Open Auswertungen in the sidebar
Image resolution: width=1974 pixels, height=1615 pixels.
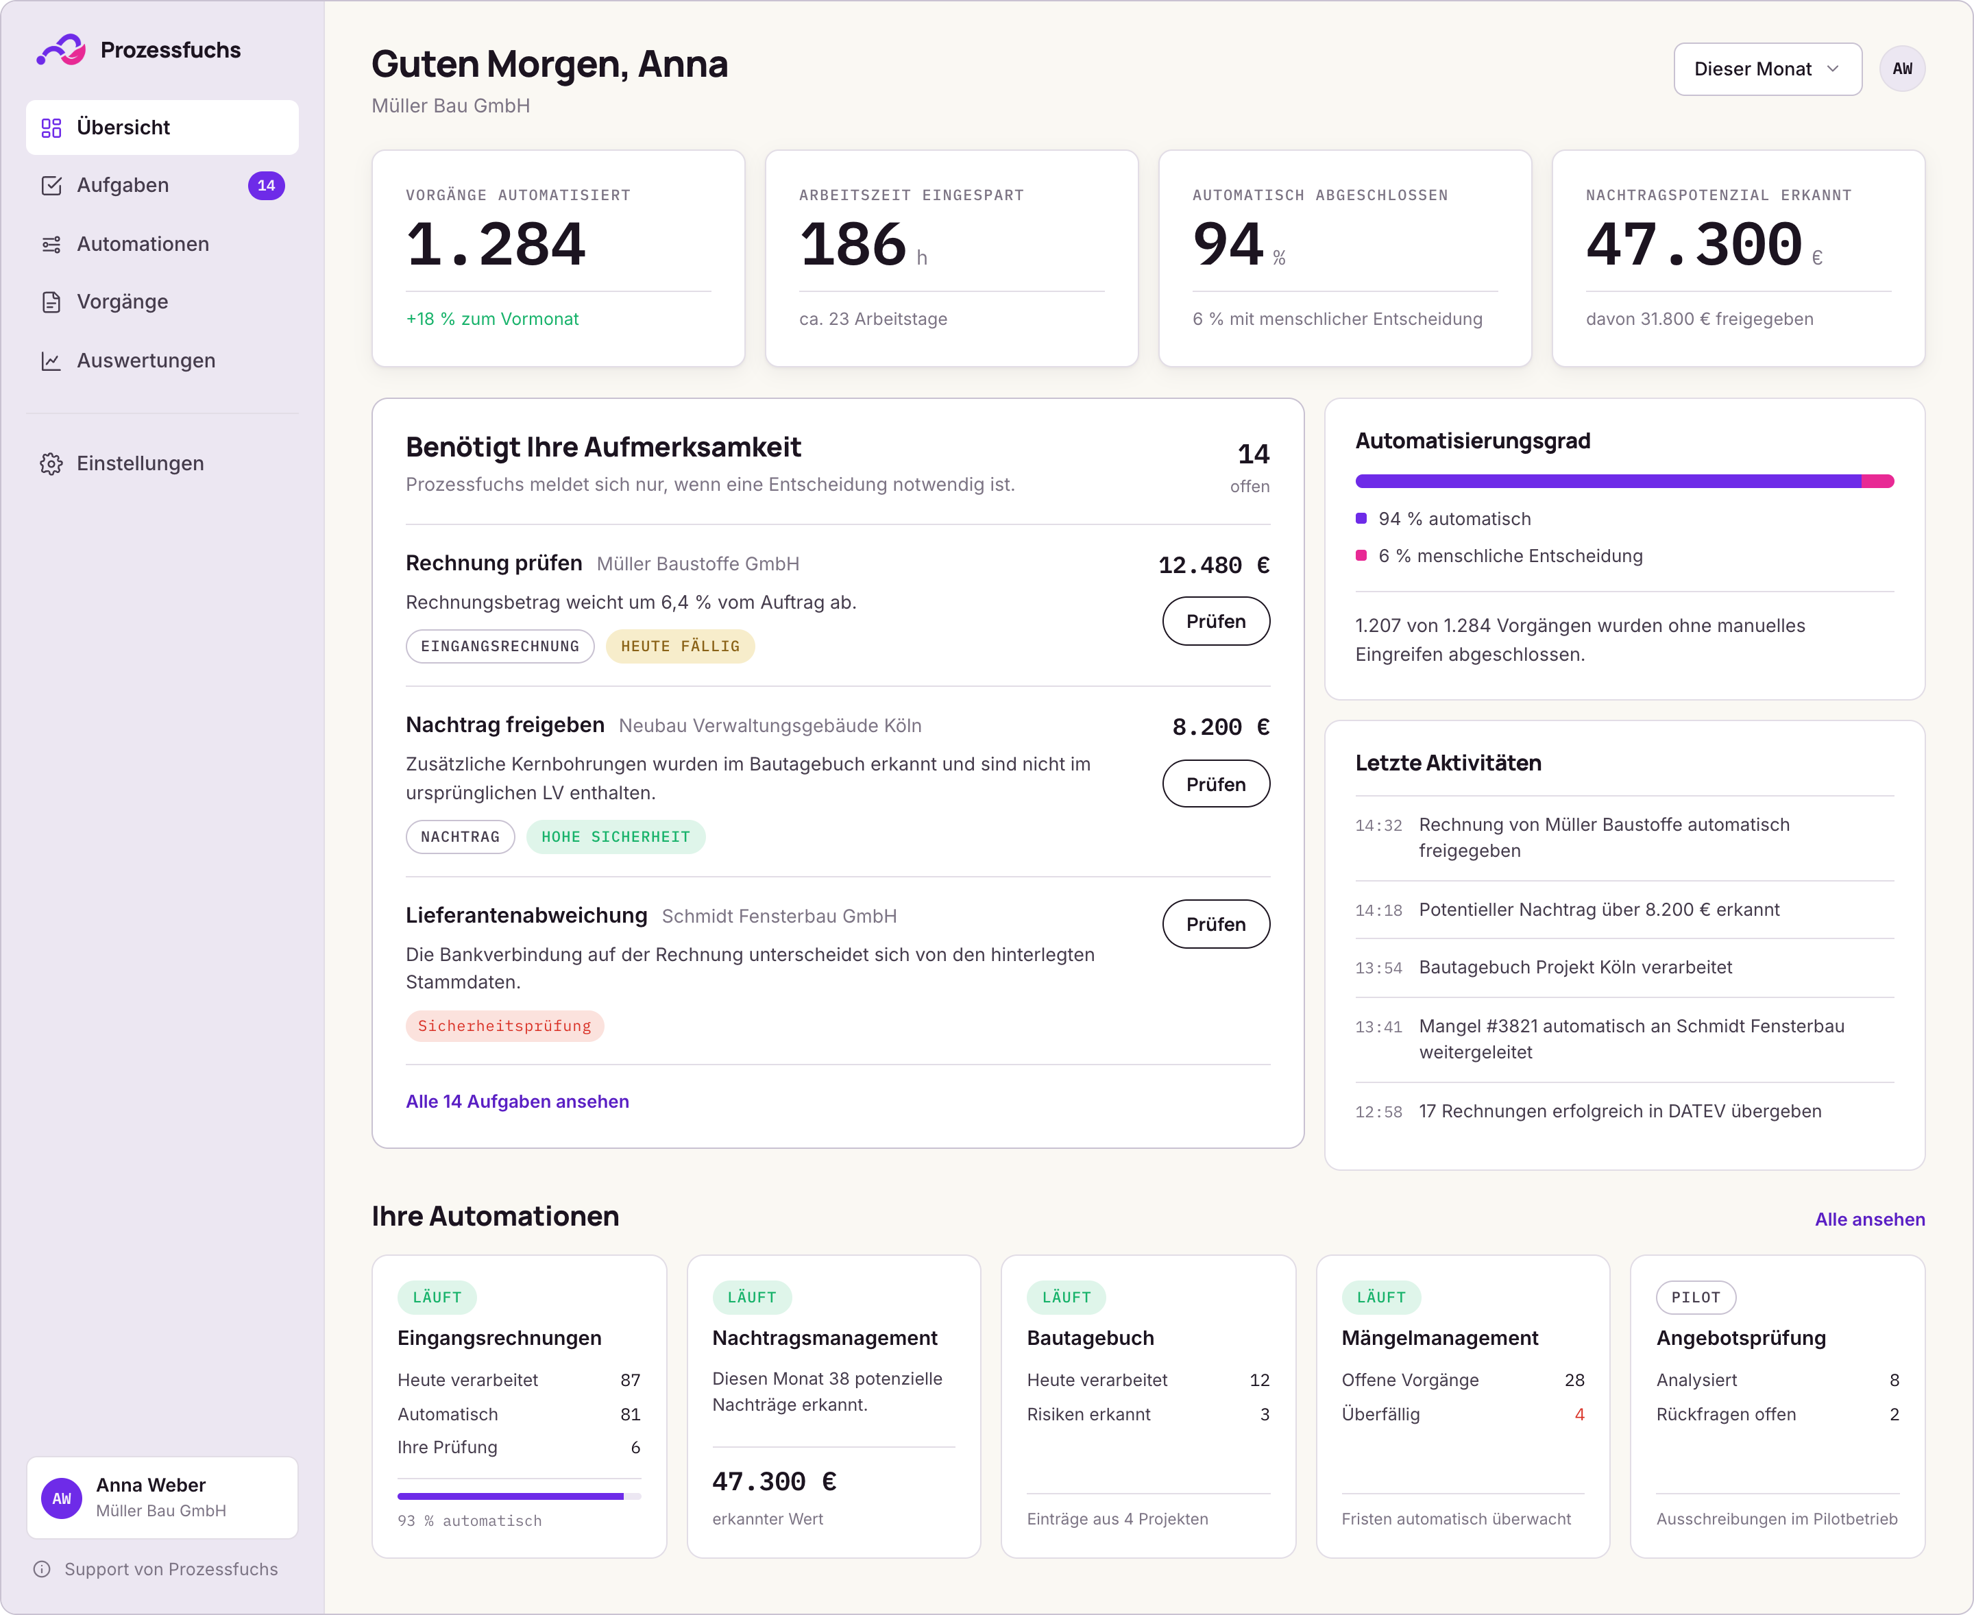point(163,360)
